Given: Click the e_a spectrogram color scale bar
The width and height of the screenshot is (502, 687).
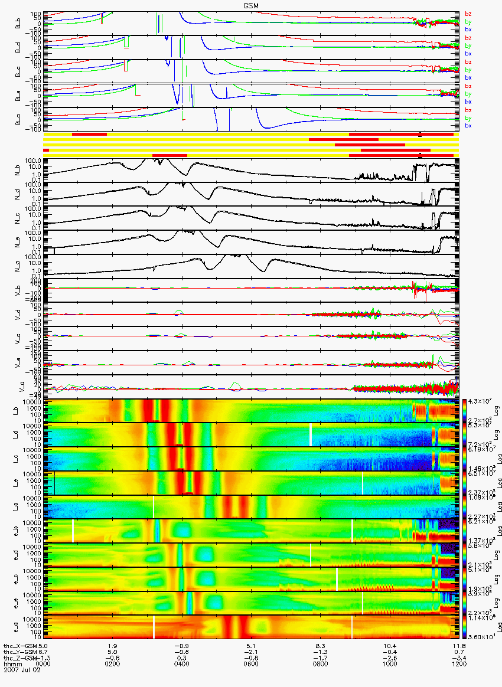Looking at the screenshot, I should coord(465,627).
